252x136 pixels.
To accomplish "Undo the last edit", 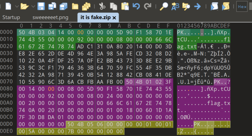I will click(x=136, y=7).
